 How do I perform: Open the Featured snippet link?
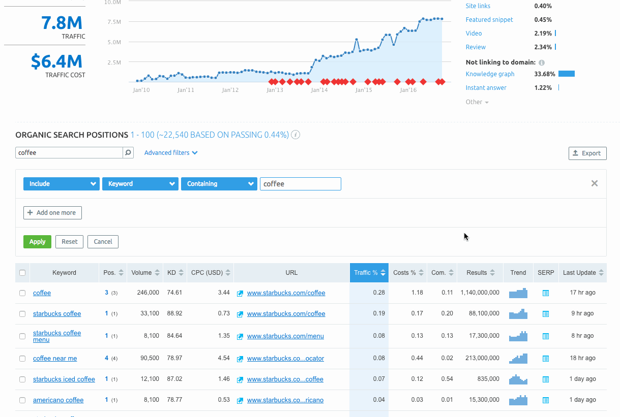coord(489,20)
